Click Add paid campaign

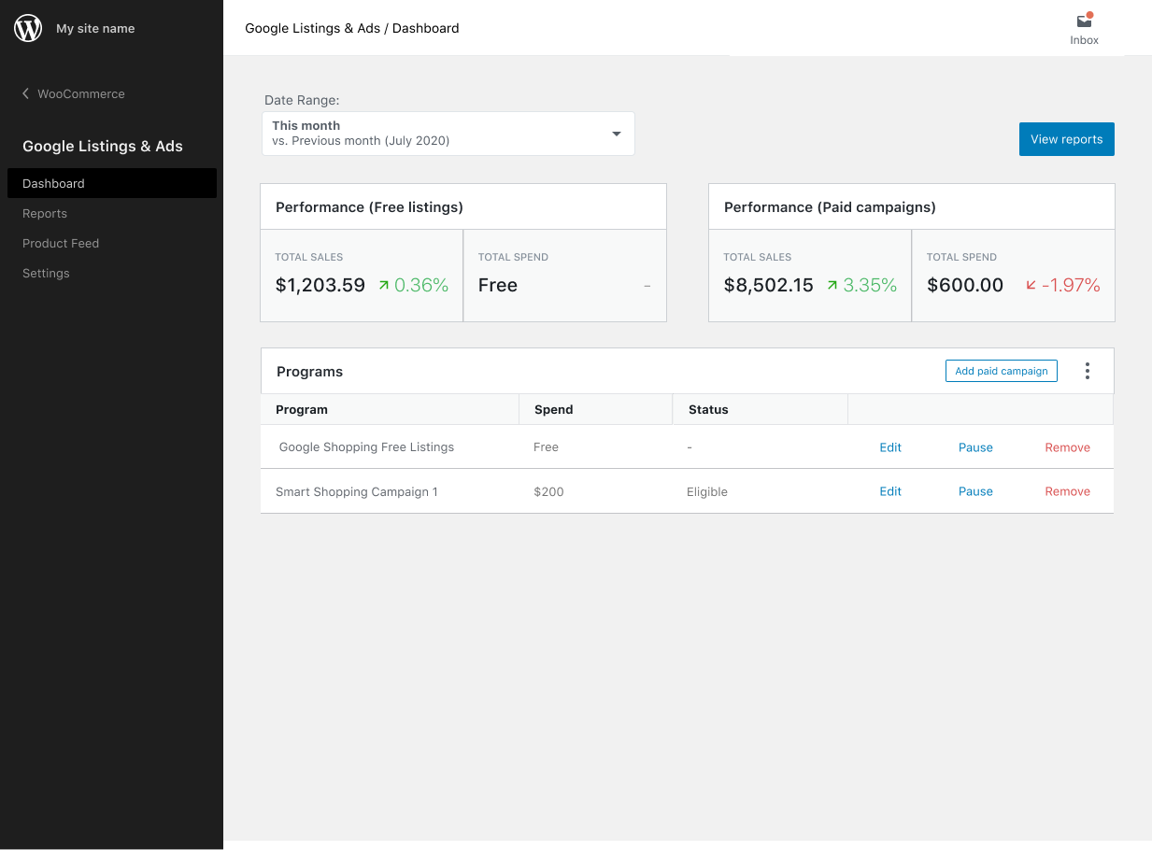1001,370
